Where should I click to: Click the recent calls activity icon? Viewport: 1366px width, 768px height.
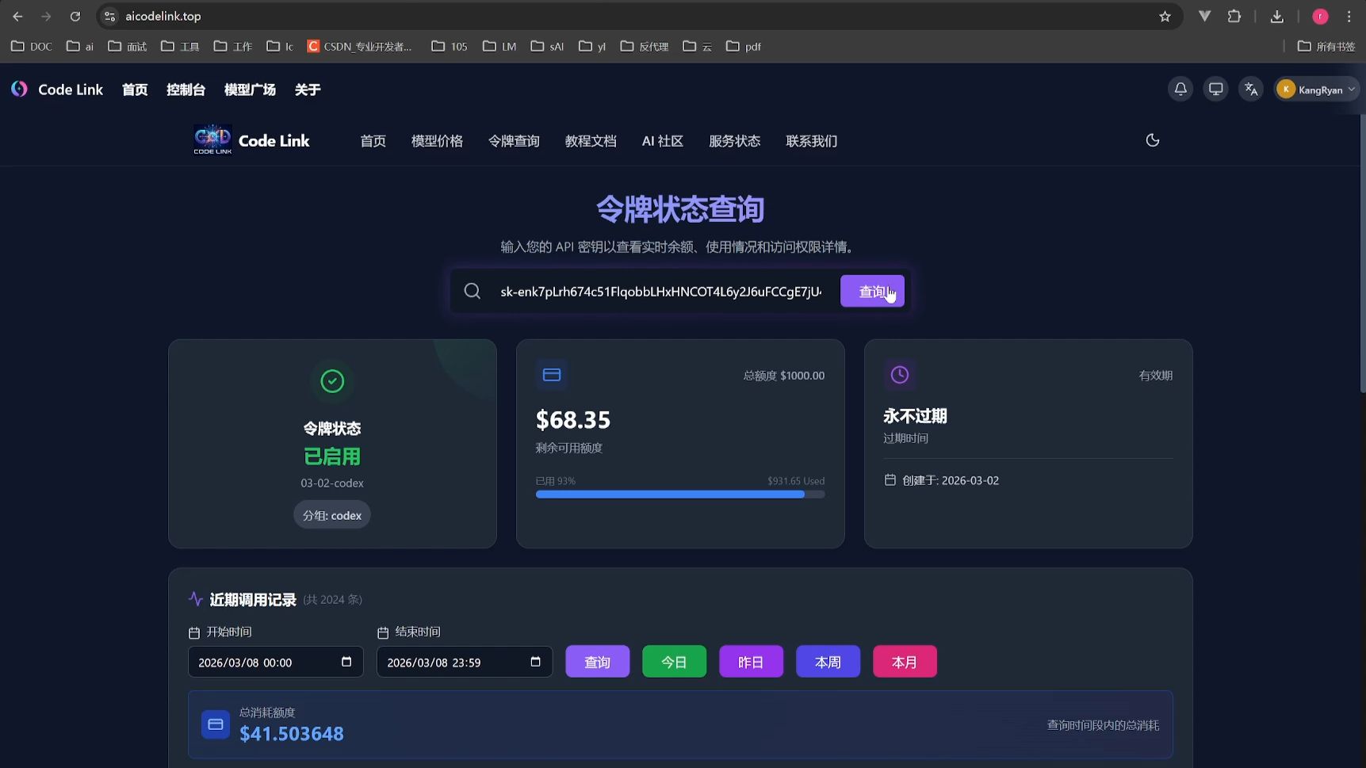196,599
